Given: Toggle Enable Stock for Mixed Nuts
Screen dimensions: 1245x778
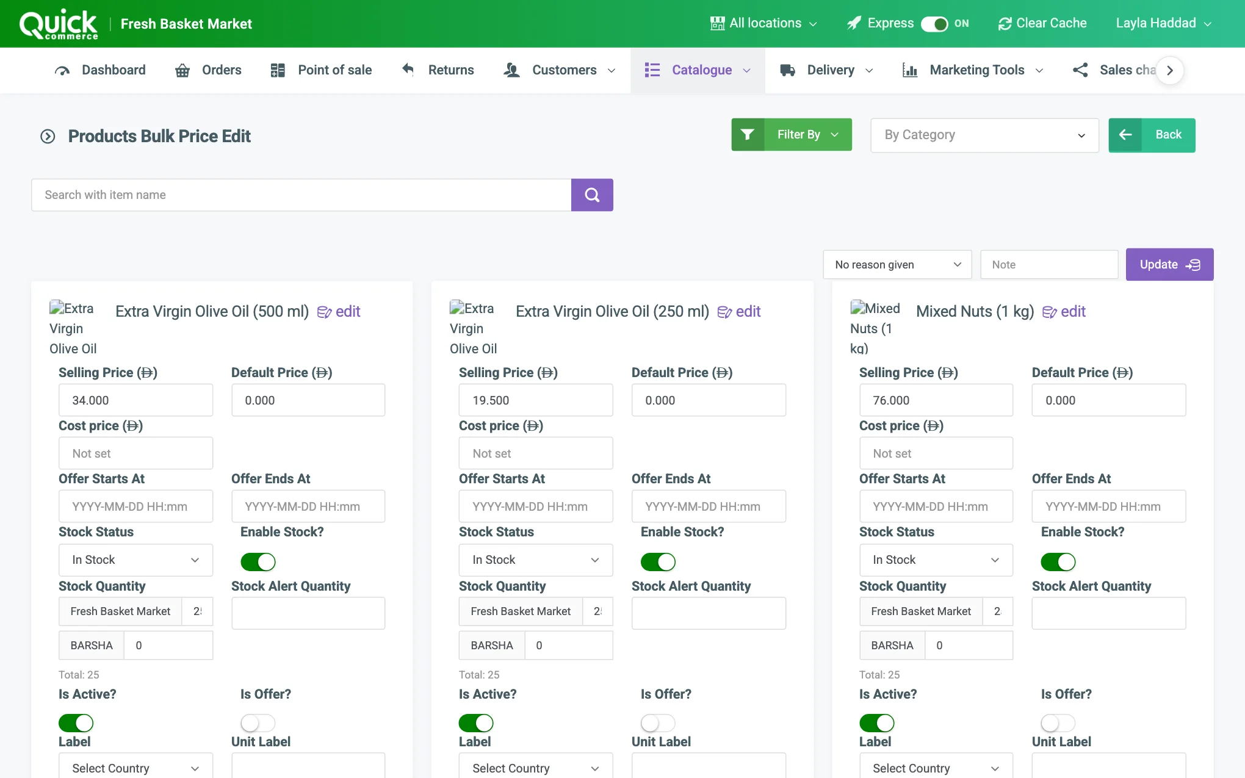Looking at the screenshot, I should (1058, 561).
